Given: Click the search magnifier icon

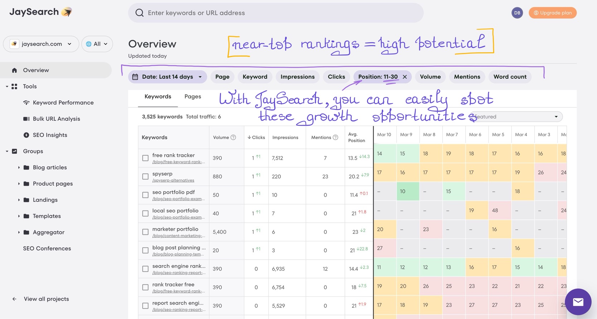Looking at the screenshot, I should [x=139, y=13].
